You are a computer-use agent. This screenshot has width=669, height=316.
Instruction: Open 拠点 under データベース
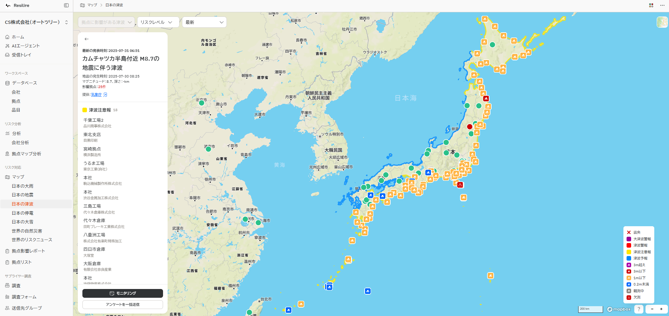point(16,101)
